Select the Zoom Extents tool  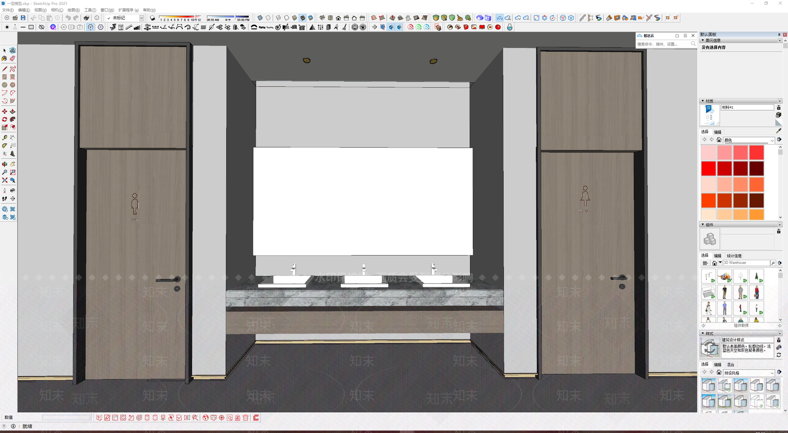click(4, 180)
